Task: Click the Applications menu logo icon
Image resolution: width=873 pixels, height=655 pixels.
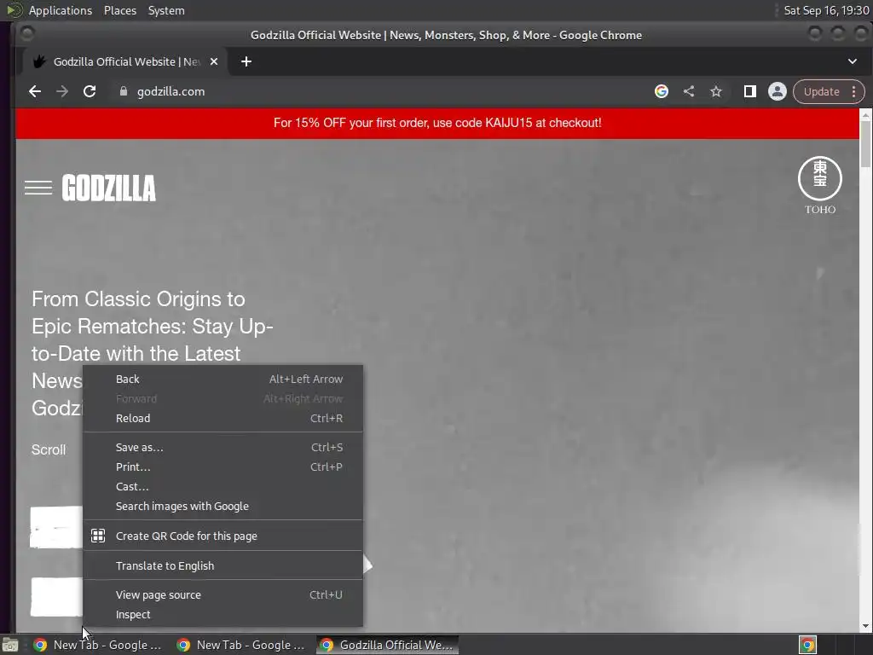Action: tap(14, 10)
